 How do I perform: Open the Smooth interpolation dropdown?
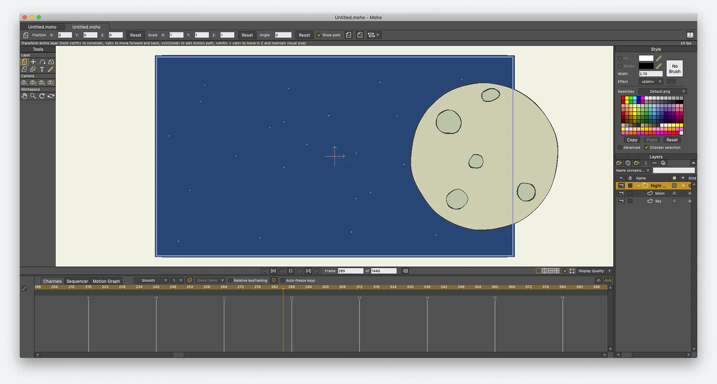(x=151, y=281)
